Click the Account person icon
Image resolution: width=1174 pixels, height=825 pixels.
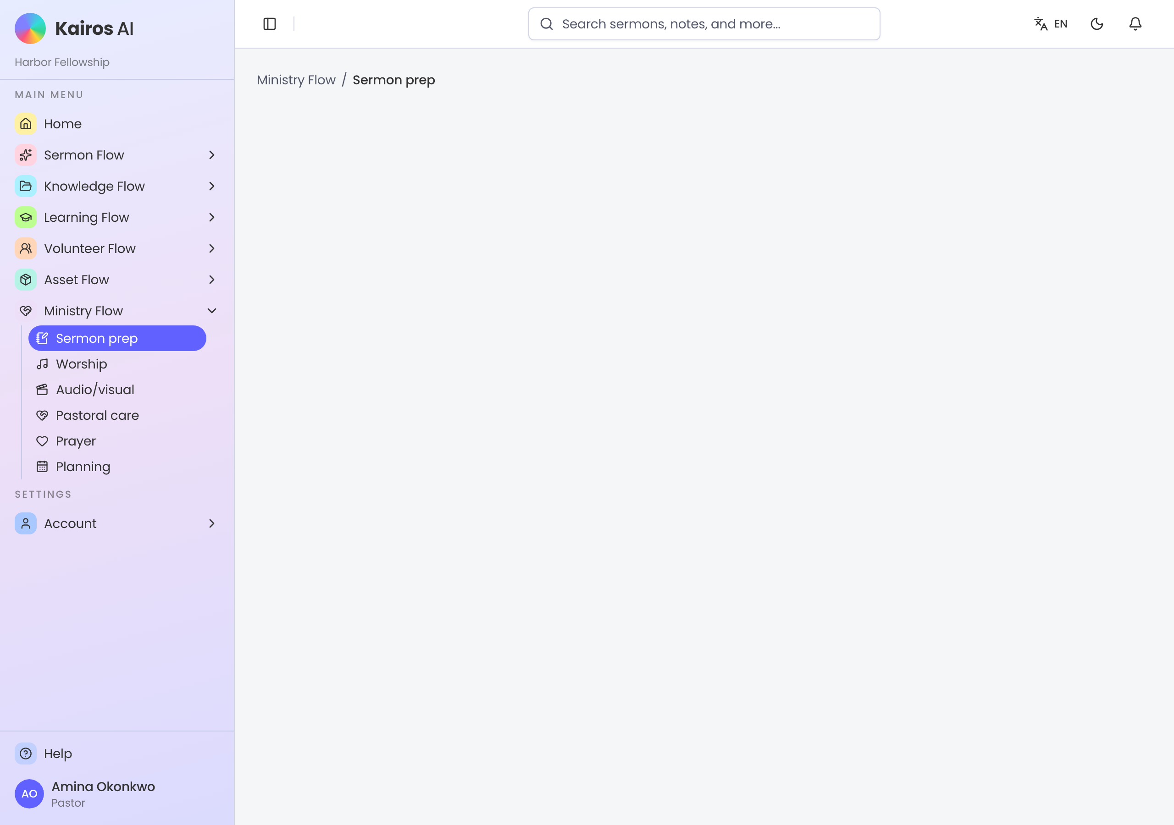tap(26, 523)
